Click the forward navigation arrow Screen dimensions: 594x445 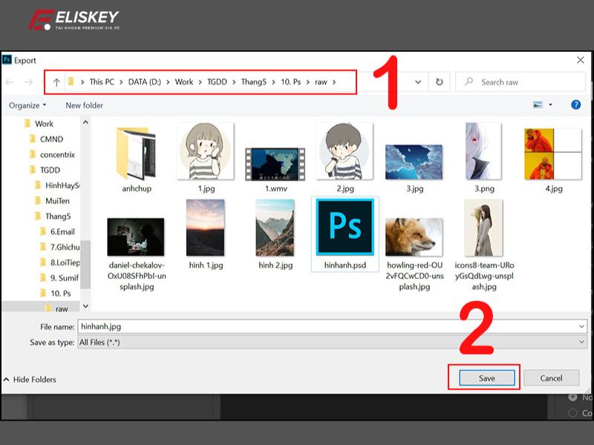coord(28,82)
